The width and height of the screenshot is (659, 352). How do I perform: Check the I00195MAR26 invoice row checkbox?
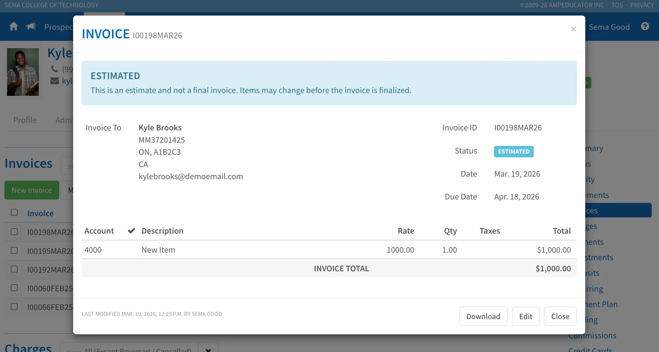click(x=14, y=250)
